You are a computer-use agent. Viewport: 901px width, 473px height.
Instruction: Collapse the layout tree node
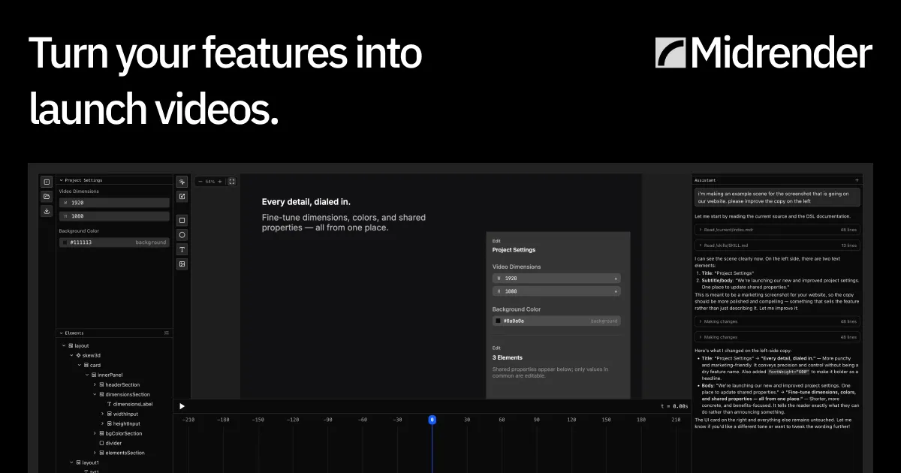click(x=63, y=346)
